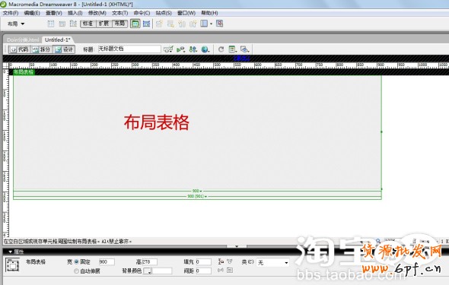Click the 标题 document title field
The image size is (449, 285).
(129, 49)
